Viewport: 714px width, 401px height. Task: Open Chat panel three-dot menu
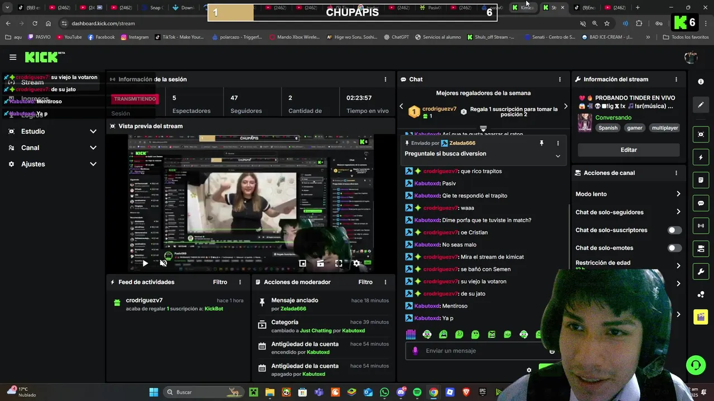[x=559, y=79]
